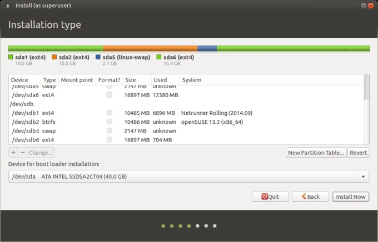Click the sda2 orange segment in disk bar
Viewport: 378px width, 242px height.
coord(151,48)
